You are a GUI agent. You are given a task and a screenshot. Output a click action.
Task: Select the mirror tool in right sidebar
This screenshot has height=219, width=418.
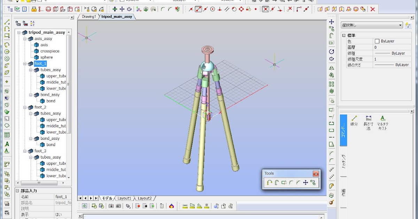pos(332,68)
